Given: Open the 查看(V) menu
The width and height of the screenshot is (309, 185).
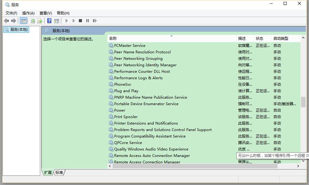Looking at the screenshot, I should [46, 13].
